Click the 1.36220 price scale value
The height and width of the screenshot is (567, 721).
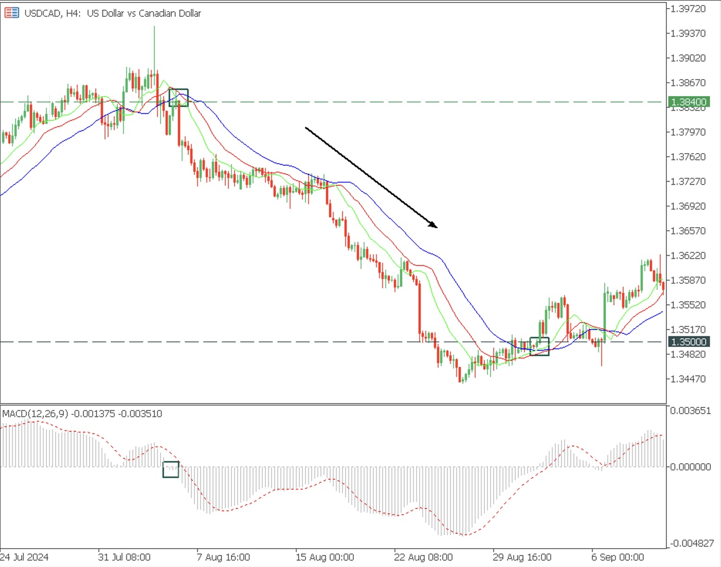point(688,256)
